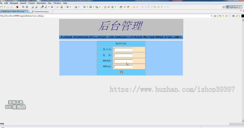Click the browser Refresh yellow arrows icon
This screenshot has width=244, height=128.
tap(237, 16)
